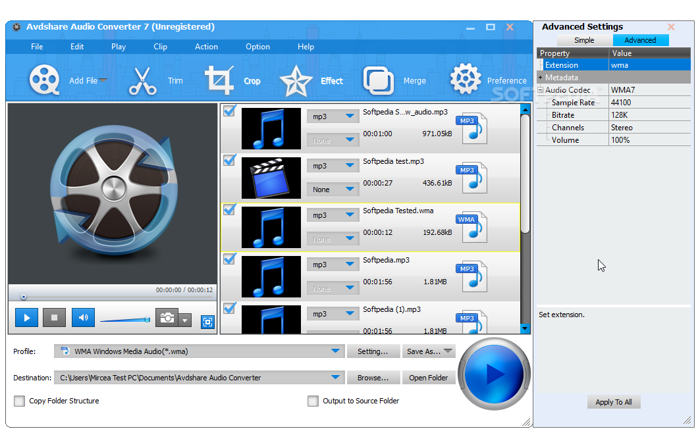Screen dimensions: 700x433
Task: Open the Action menu
Action: (206, 46)
